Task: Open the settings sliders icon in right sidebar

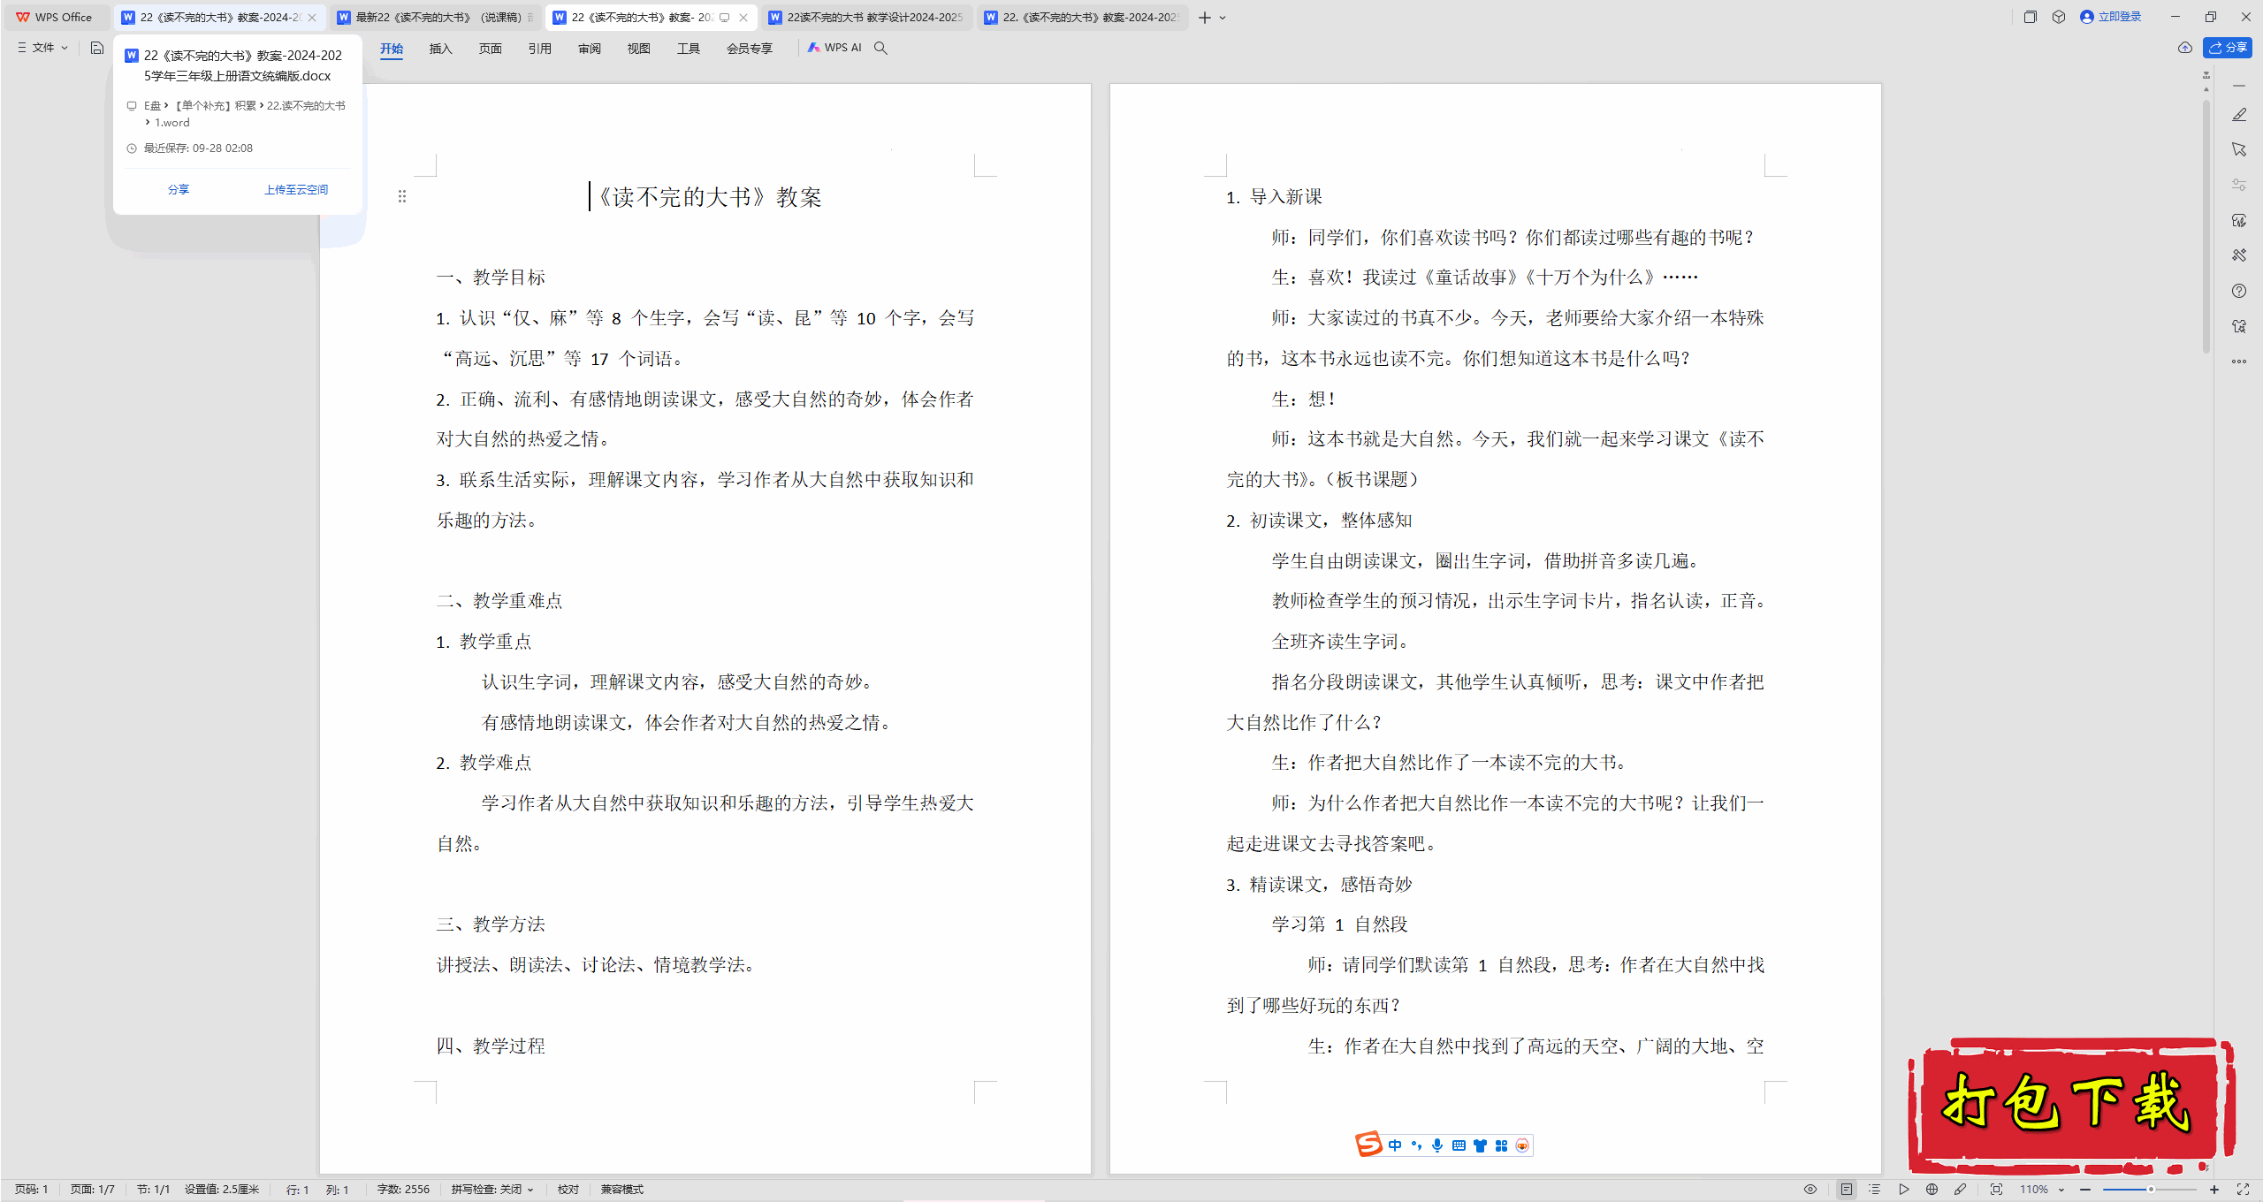Action: click(x=2238, y=185)
